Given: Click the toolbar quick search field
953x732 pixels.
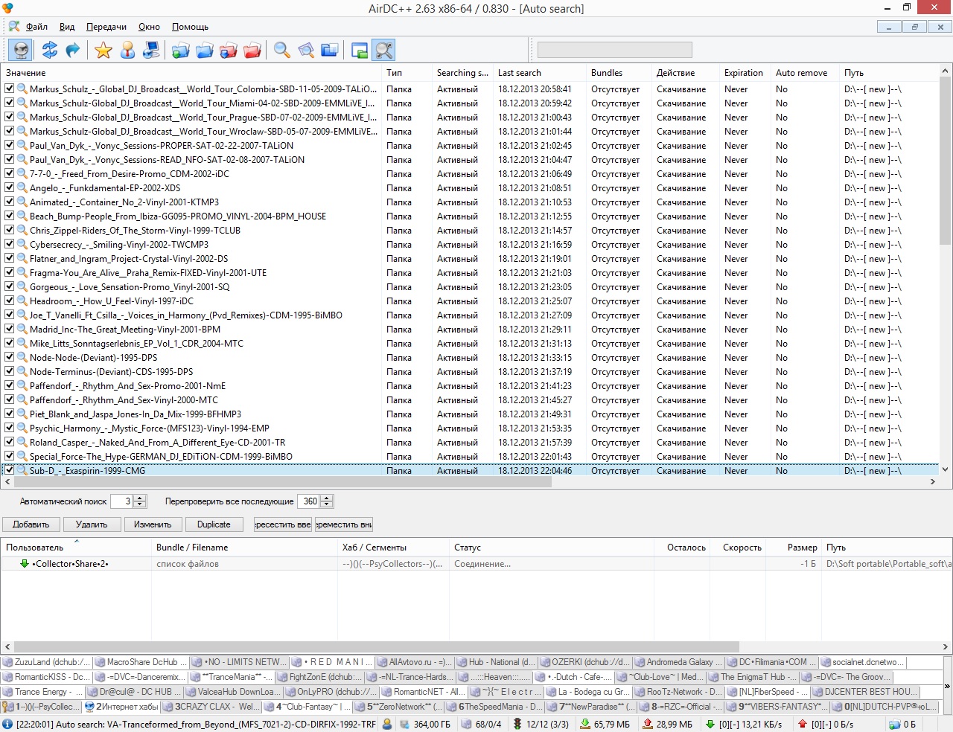Looking at the screenshot, I should 615,50.
